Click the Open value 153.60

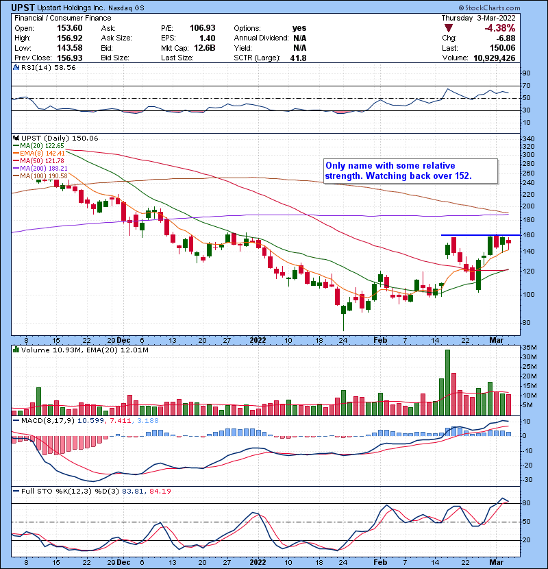click(x=70, y=28)
